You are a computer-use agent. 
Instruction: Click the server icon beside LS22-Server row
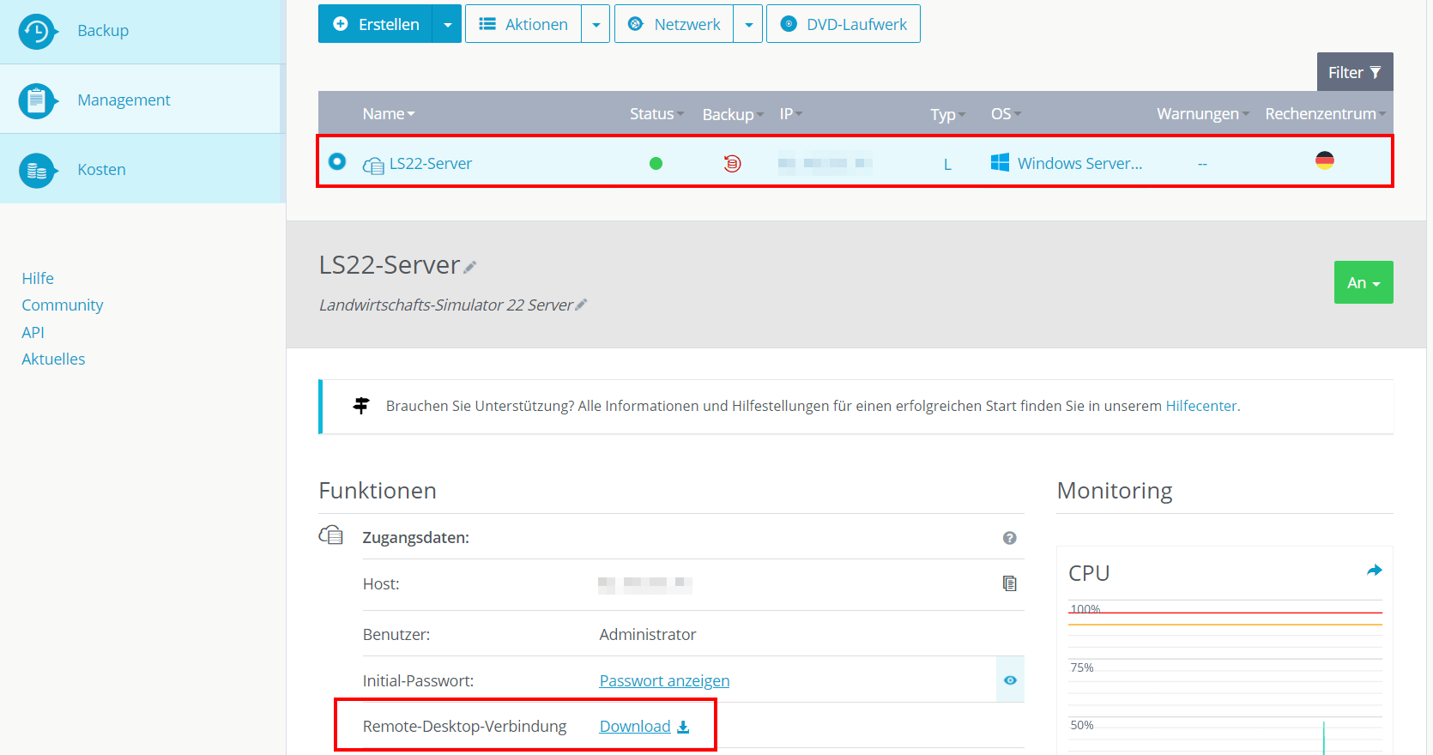(x=373, y=165)
